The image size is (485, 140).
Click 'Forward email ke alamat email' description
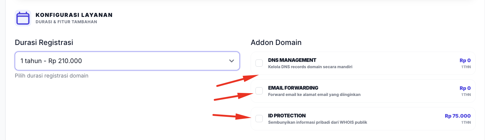pyautogui.click(x=314, y=94)
